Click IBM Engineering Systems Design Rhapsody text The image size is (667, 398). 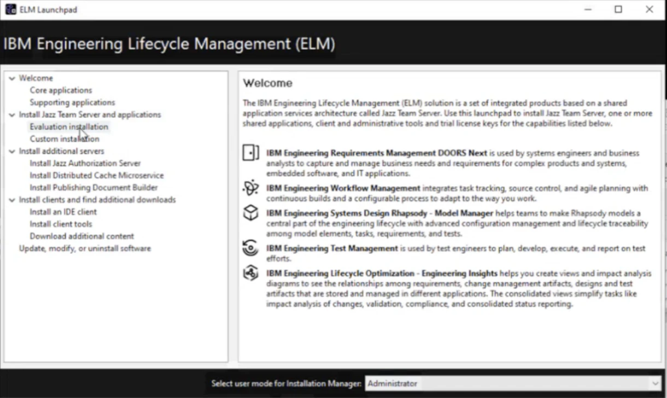[x=379, y=213]
